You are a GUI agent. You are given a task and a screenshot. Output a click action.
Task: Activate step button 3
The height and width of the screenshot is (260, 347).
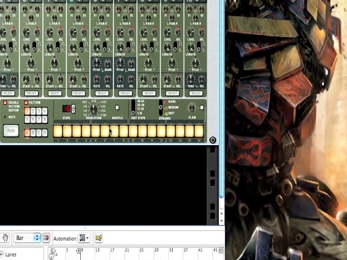click(x=77, y=131)
